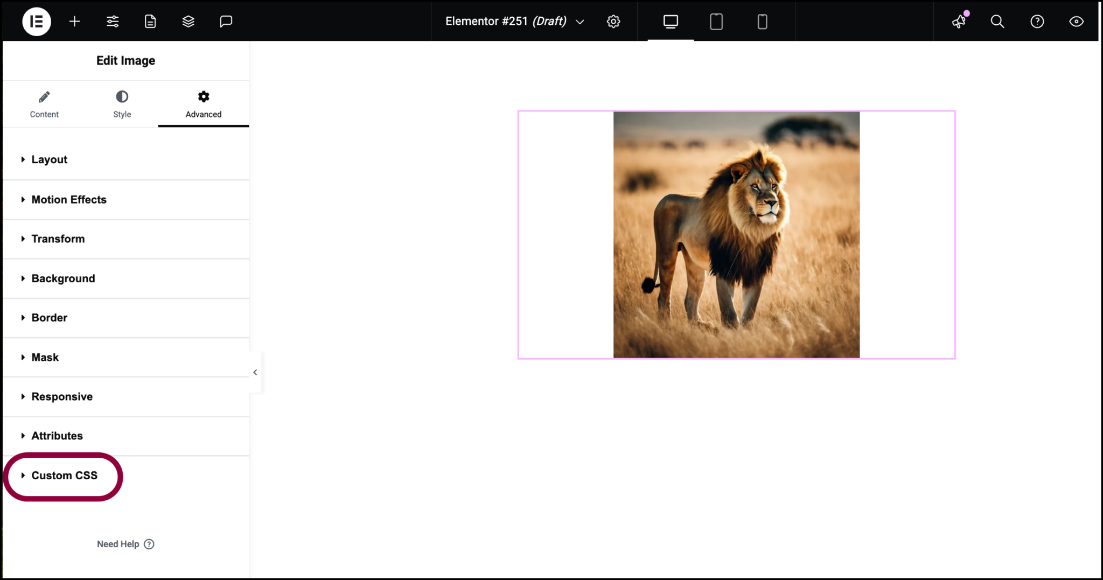The height and width of the screenshot is (580, 1103).
Task: Open the Add Element widget panel
Action: pyautogui.click(x=75, y=22)
